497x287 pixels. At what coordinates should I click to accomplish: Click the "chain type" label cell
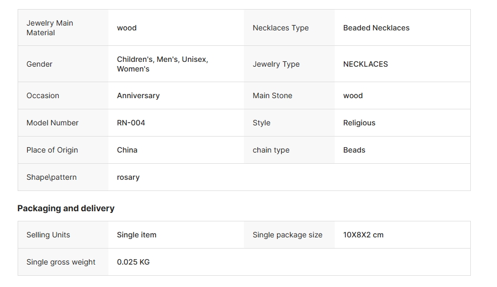pyautogui.click(x=271, y=150)
